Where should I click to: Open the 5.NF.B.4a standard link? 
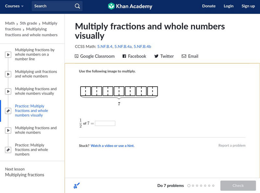(x=123, y=46)
